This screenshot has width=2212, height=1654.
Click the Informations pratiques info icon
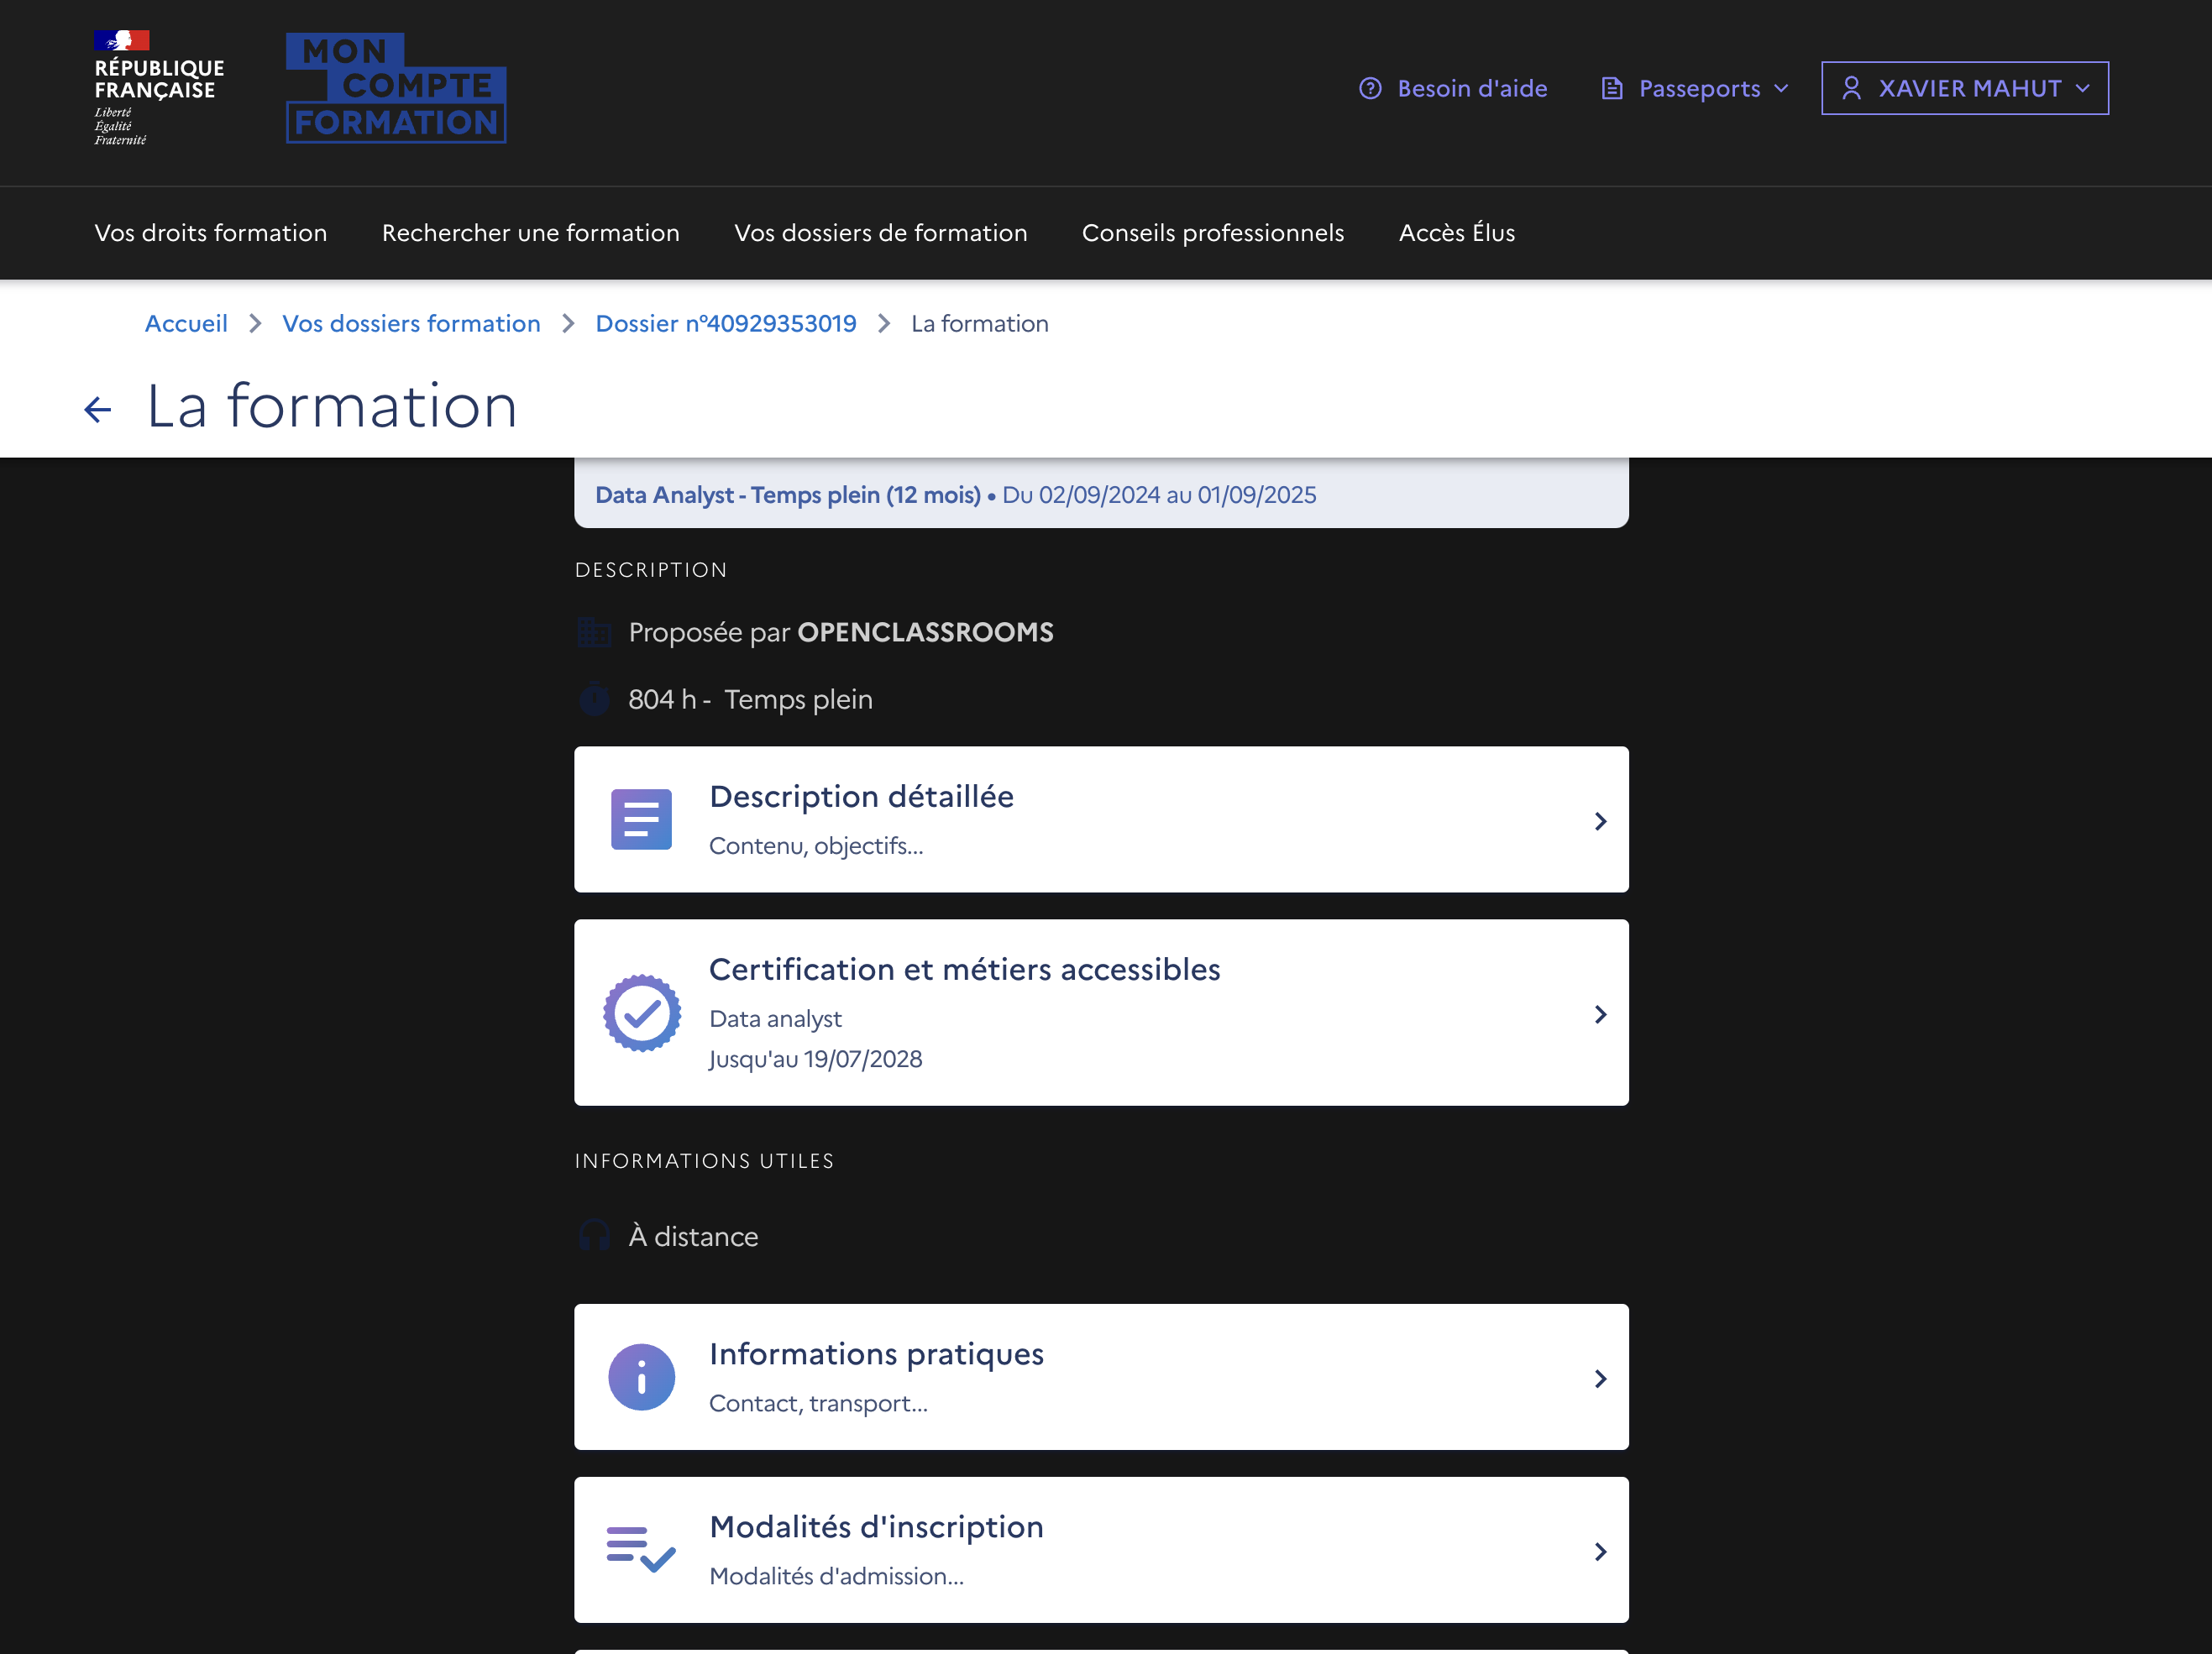click(x=641, y=1377)
